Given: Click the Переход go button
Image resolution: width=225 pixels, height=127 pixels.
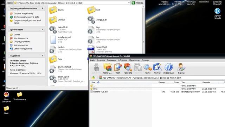Looking at the screenshot, I should (137, 3).
